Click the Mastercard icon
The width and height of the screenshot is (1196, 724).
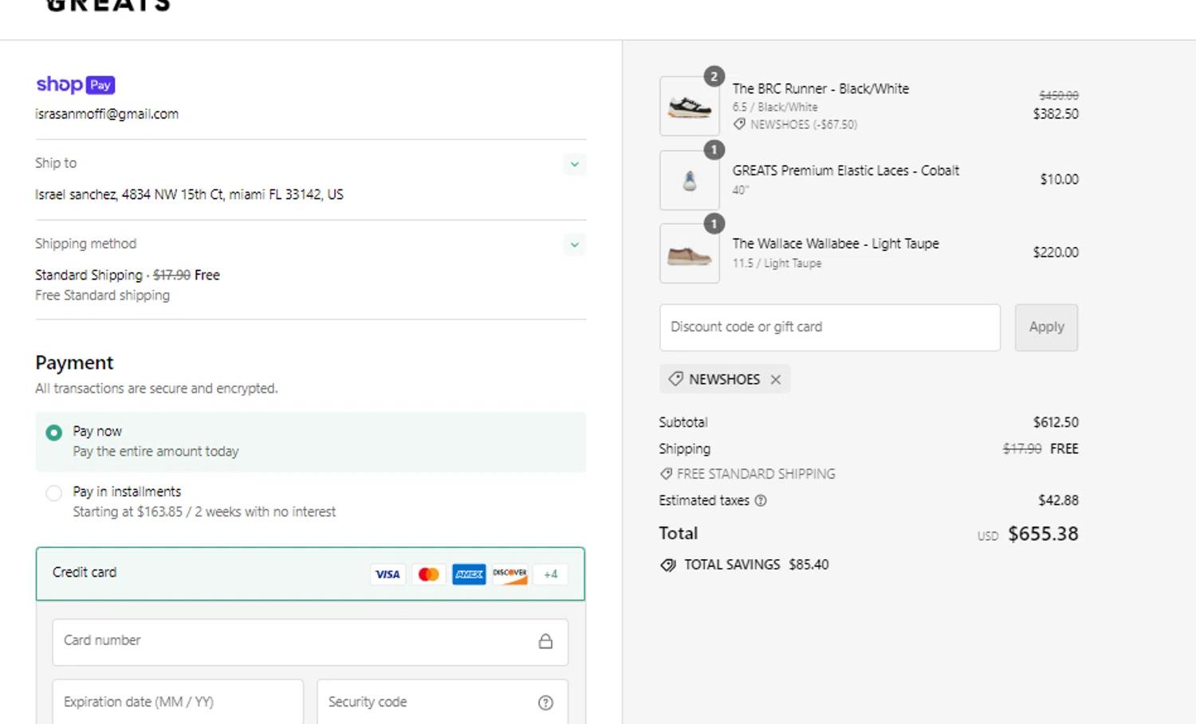[429, 574]
